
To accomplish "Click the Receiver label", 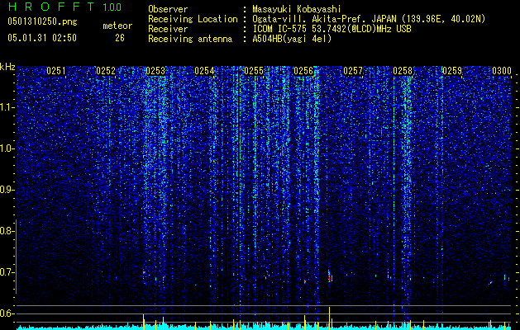I will point(168,29).
